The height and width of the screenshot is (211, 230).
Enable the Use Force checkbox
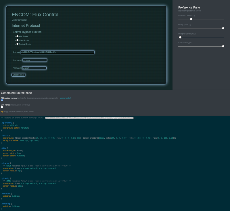point(2,107)
